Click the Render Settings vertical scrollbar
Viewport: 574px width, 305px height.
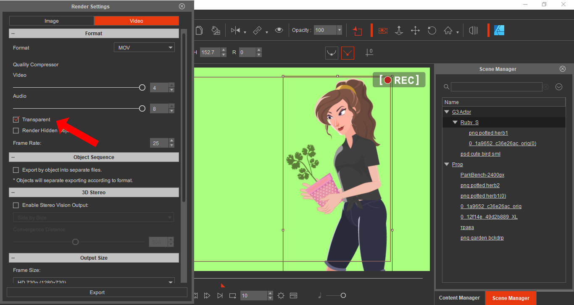click(184, 117)
